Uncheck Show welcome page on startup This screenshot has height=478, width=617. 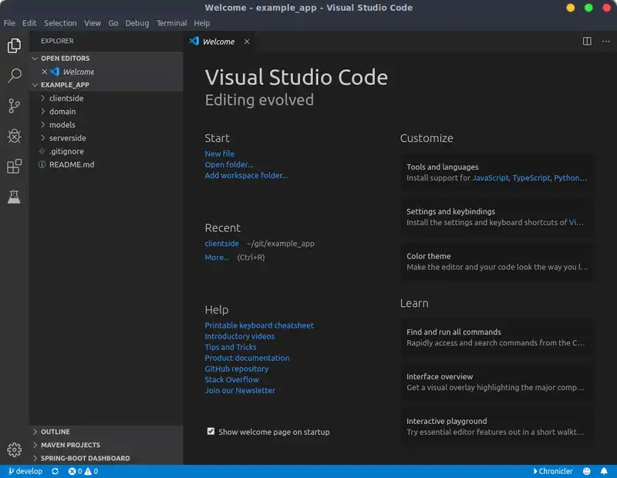[x=211, y=432]
